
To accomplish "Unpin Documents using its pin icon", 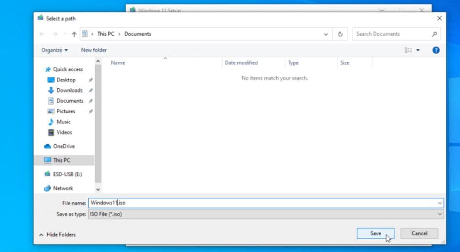I will [91, 101].
